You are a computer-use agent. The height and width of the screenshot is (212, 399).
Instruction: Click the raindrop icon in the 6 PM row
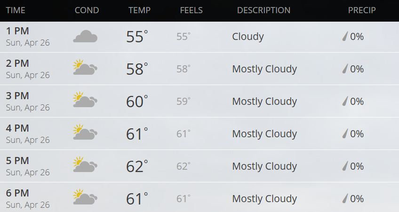click(345, 198)
